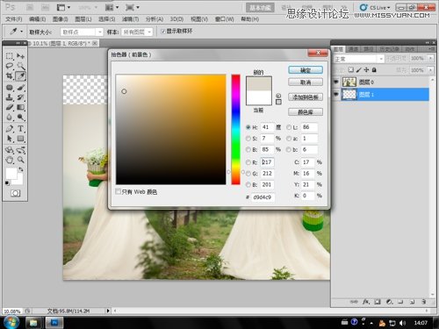
Task: Select the Pen tool
Action: pos(10,129)
